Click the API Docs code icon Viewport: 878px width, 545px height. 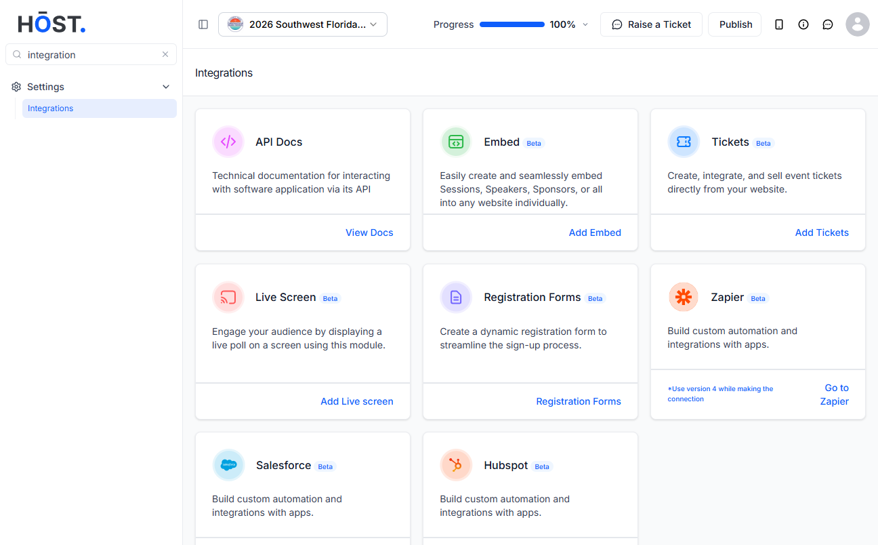[x=228, y=142]
